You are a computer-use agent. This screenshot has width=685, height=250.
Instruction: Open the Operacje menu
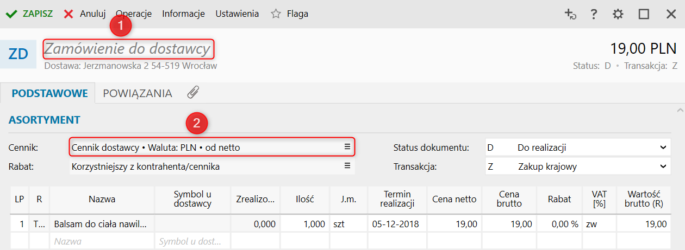pos(134,14)
